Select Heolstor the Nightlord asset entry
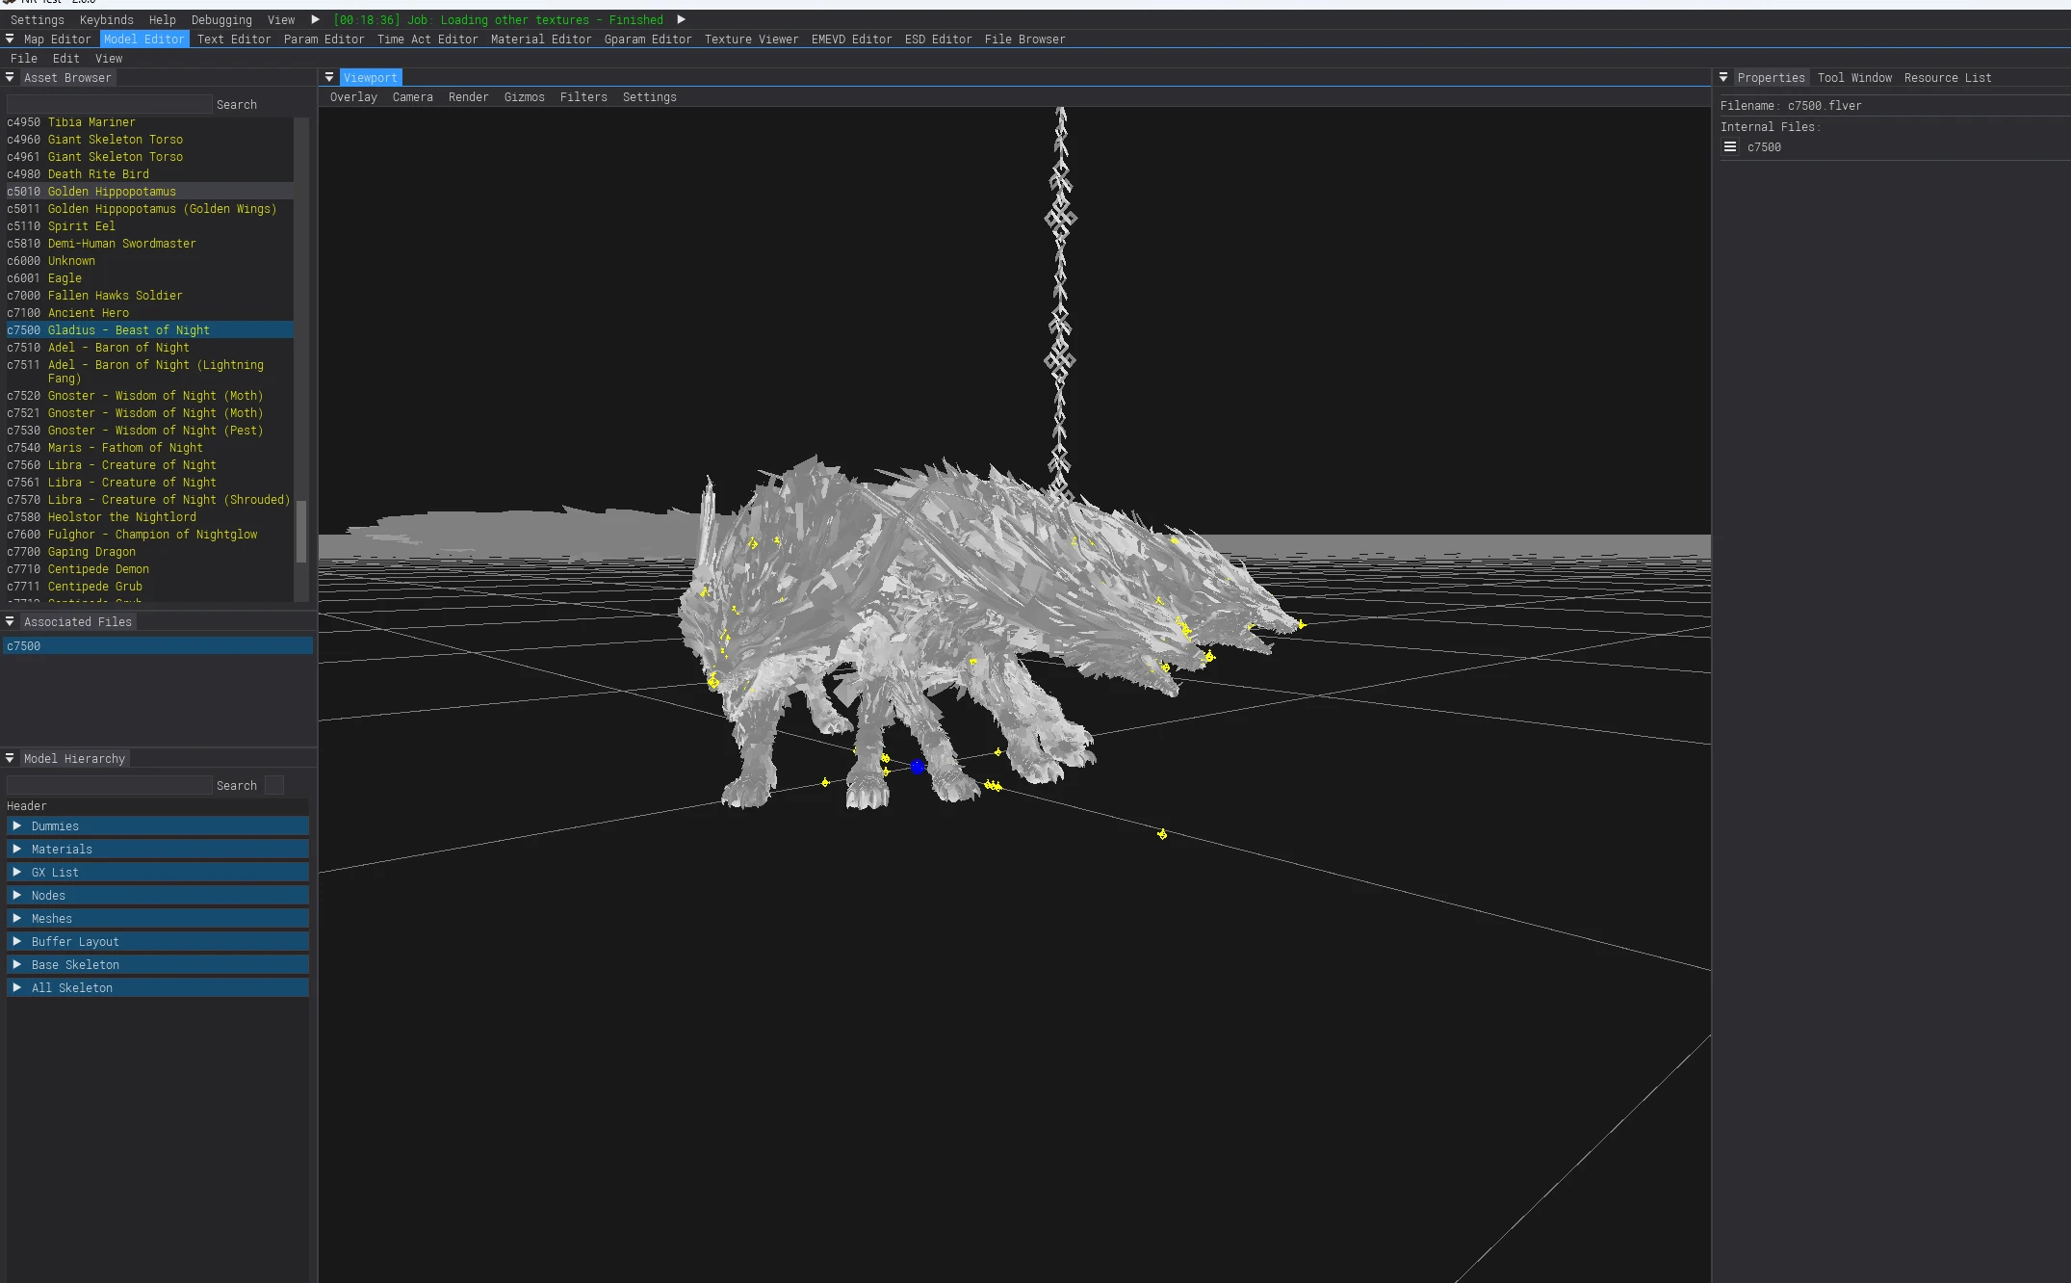This screenshot has width=2071, height=1283. 121,517
